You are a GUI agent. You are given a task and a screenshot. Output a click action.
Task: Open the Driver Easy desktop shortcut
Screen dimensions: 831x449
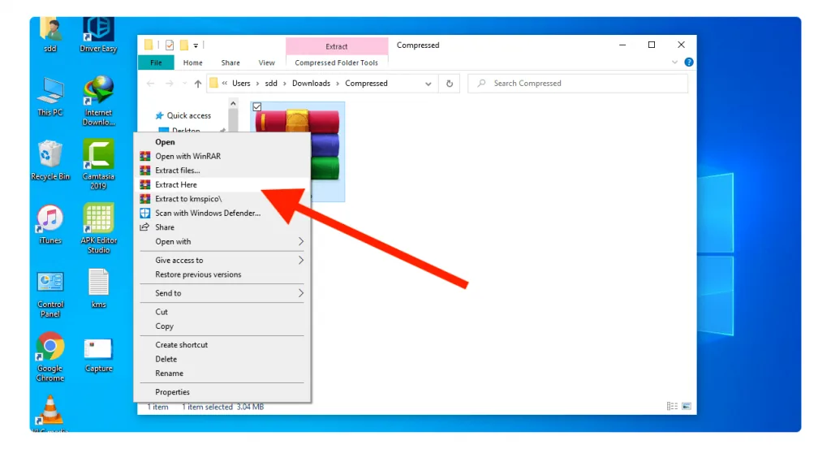pos(98,34)
